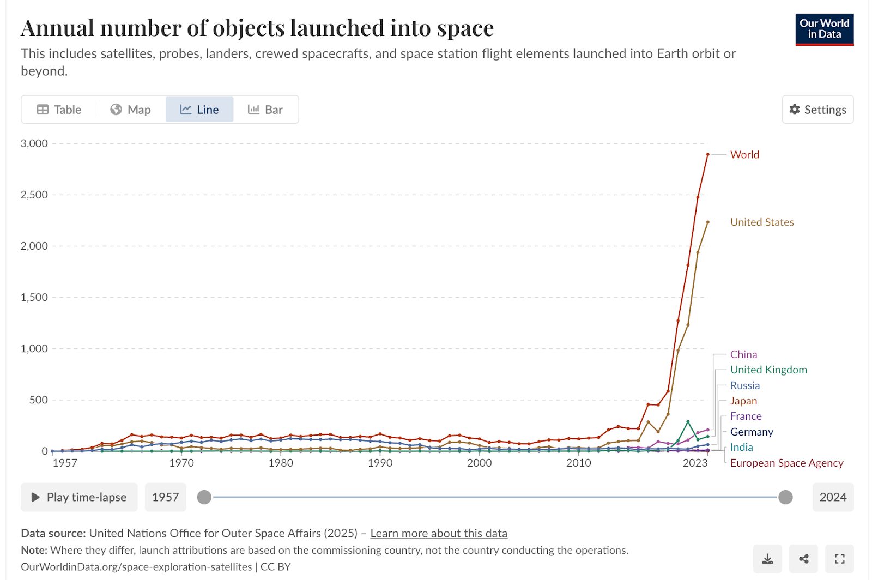Select the Line chart tab
Image resolution: width=872 pixels, height=580 pixels.
(199, 110)
